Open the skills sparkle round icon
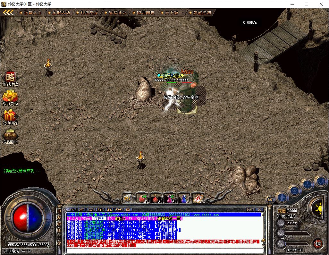This screenshot has width=329, height=255. tap(308, 184)
